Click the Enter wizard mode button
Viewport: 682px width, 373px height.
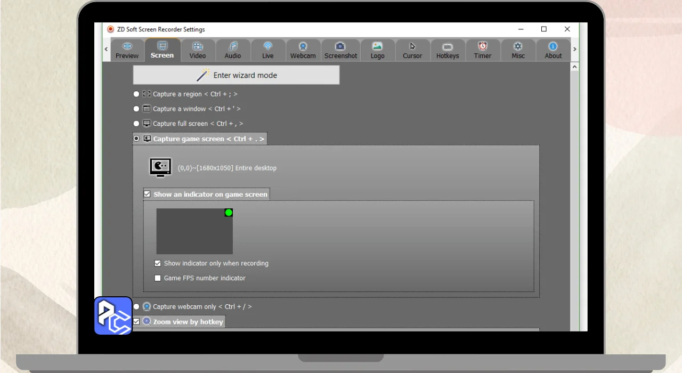point(236,75)
